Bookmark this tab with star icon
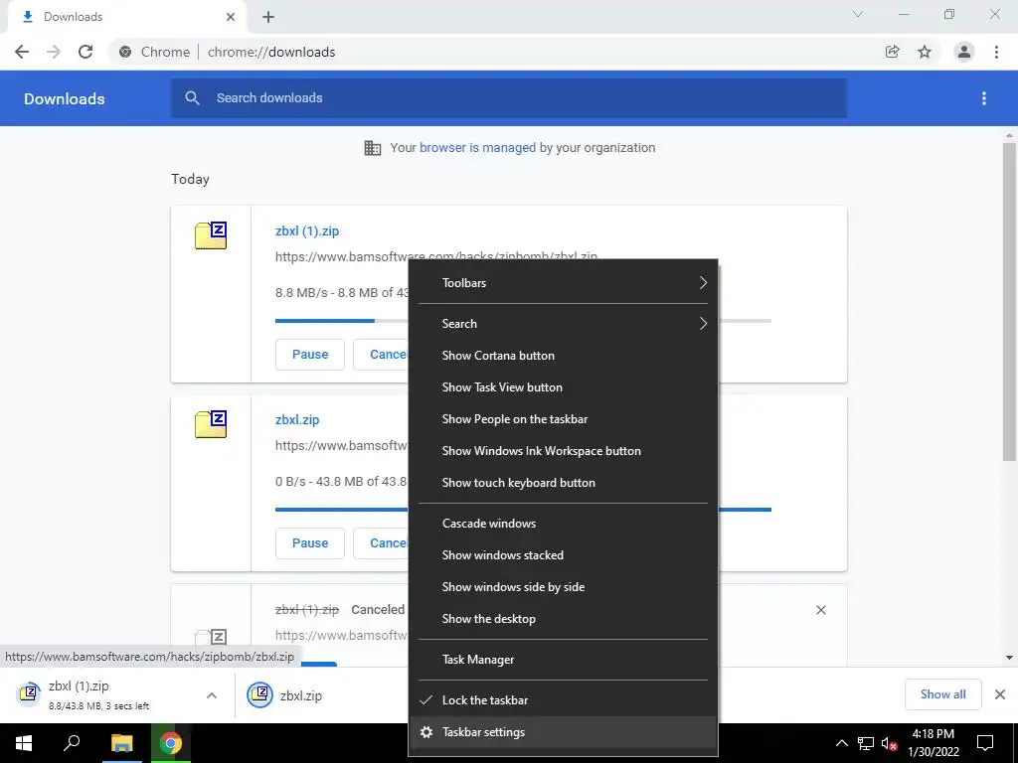The height and width of the screenshot is (763, 1018). 925,52
